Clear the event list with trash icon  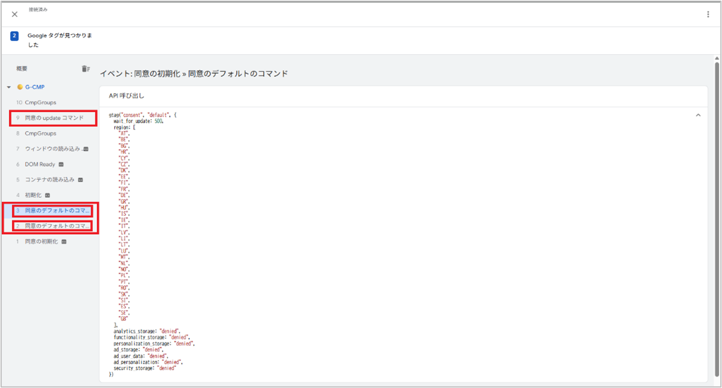click(x=86, y=69)
